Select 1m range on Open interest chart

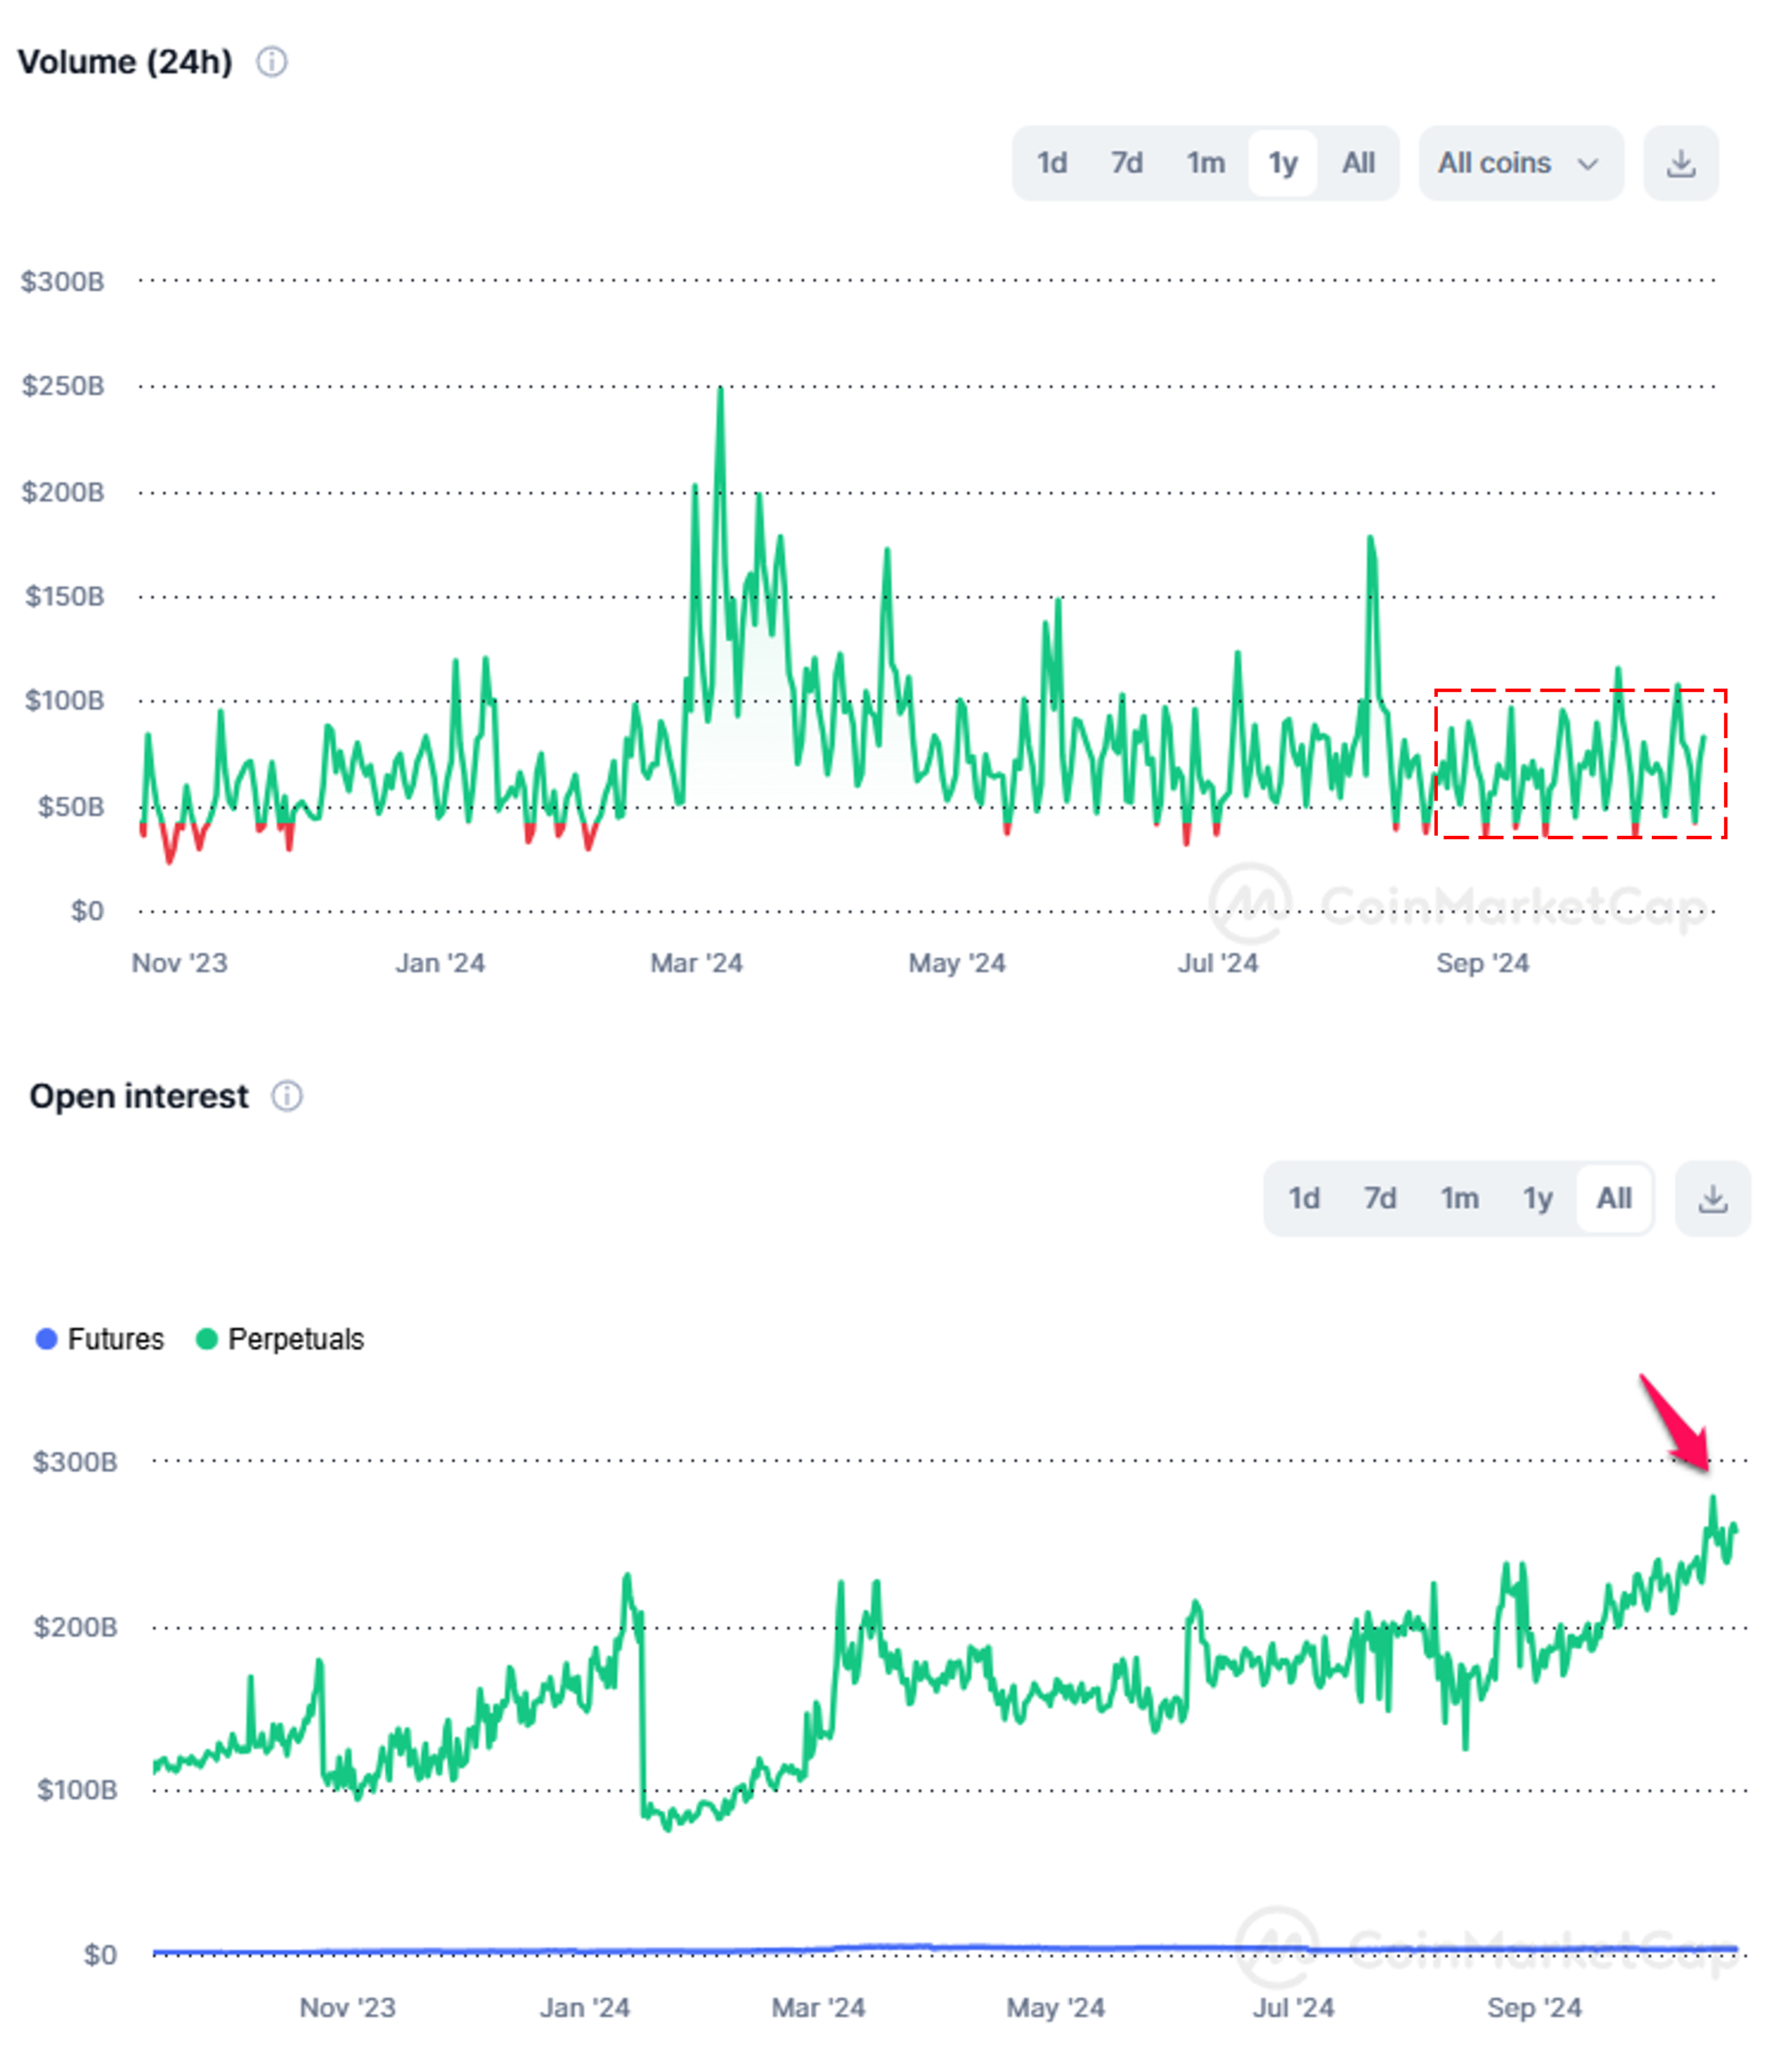point(1459,1198)
